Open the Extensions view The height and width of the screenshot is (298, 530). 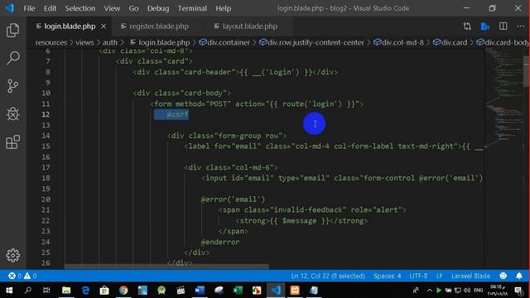pyautogui.click(x=13, y=142)
